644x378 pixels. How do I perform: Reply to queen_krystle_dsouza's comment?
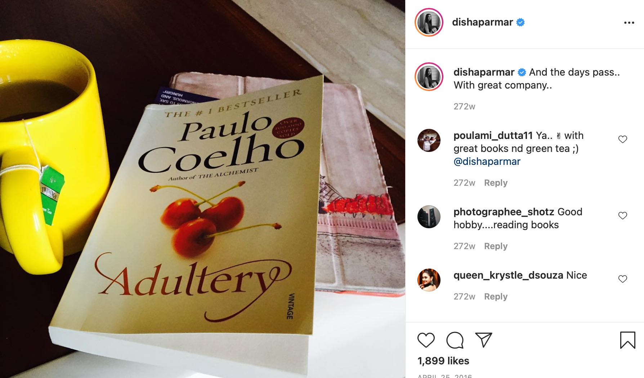pyautogui.click(x=496, y=297)
